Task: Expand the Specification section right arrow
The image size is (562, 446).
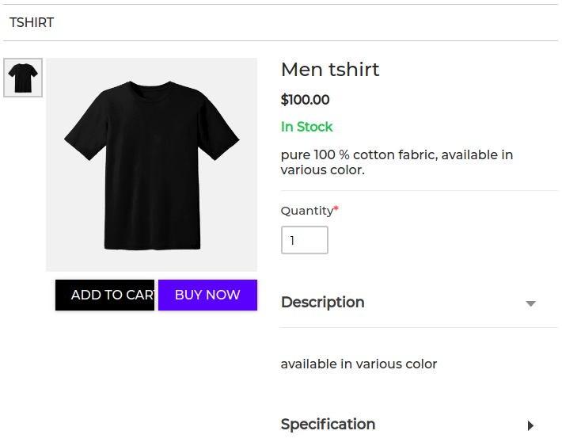Action: (531, 425)
